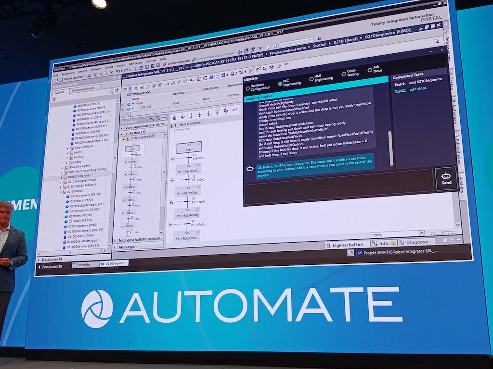Open the Werkzeuge menu
Screen dimensions: 493x369
[x=135, y=63]
